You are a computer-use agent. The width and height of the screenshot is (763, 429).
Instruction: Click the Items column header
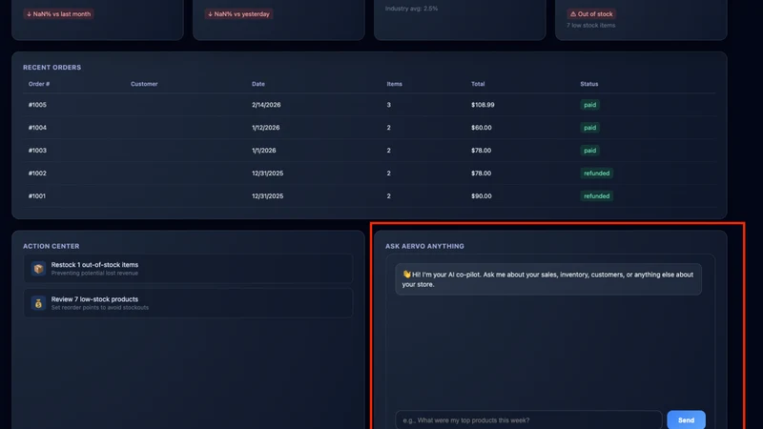click(x=394, y=84)
